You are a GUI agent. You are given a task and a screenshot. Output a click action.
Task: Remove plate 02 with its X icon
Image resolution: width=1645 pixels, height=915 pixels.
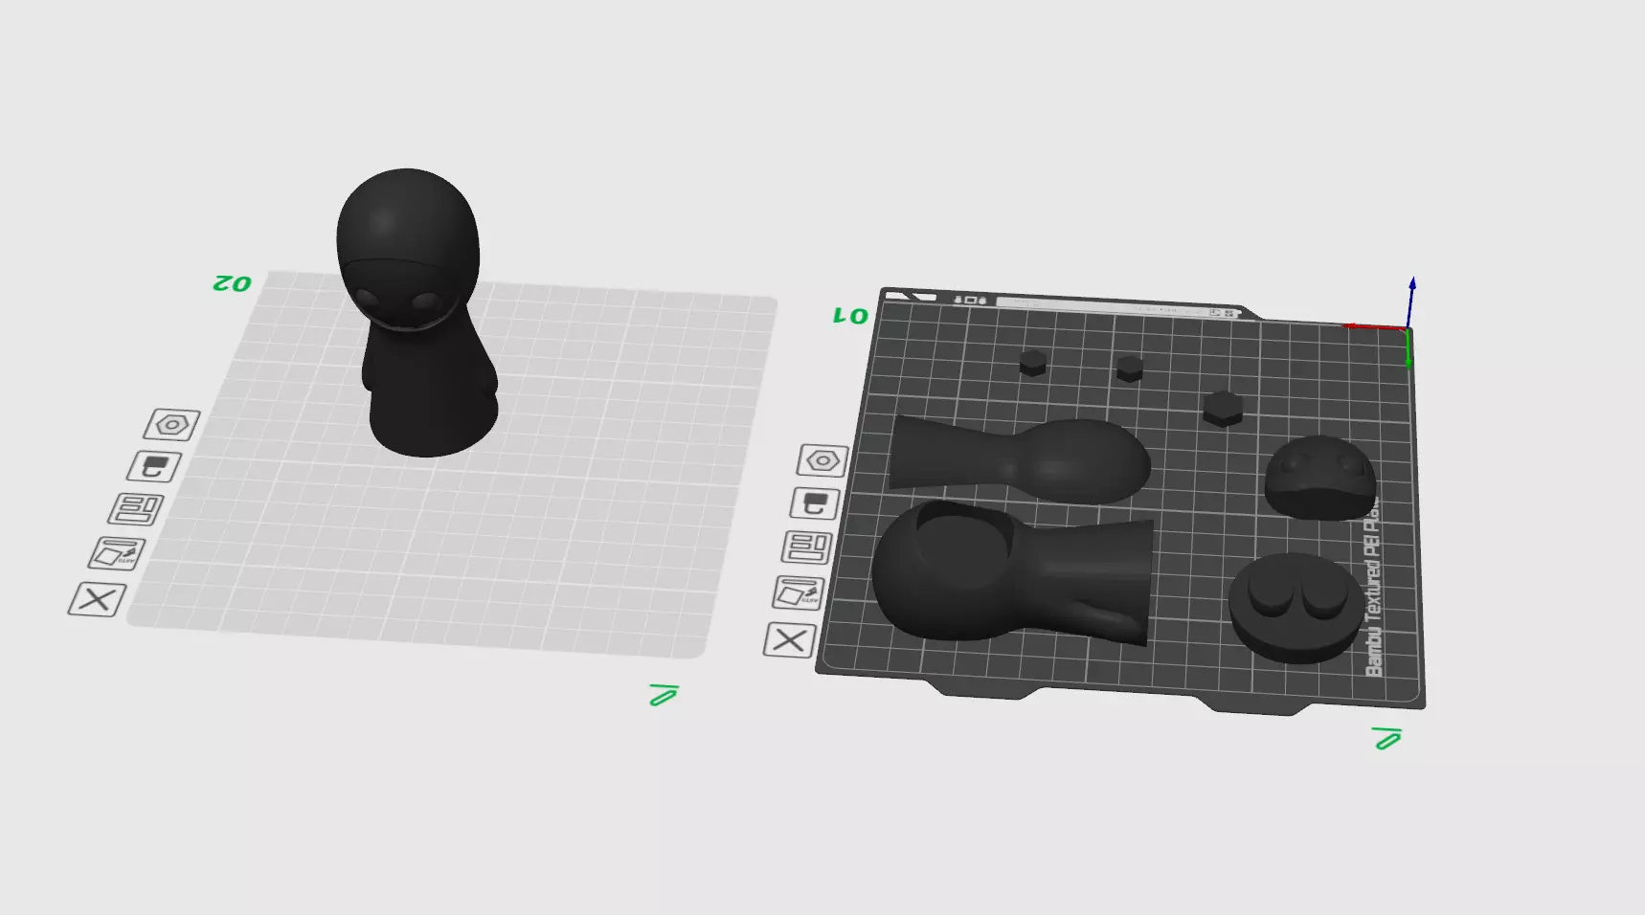pyautogui.click(x=97, y=600)
